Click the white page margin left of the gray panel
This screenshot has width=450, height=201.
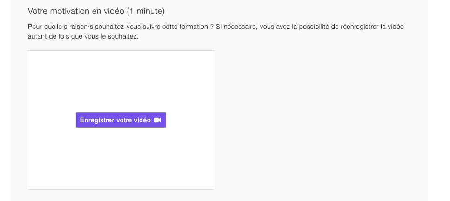tap(5, 100)
